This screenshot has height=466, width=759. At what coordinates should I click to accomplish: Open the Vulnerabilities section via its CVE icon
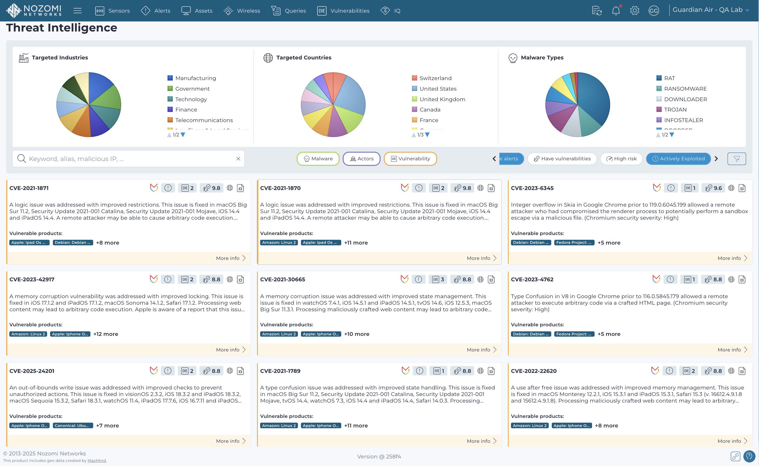click(x=321, y=10)
